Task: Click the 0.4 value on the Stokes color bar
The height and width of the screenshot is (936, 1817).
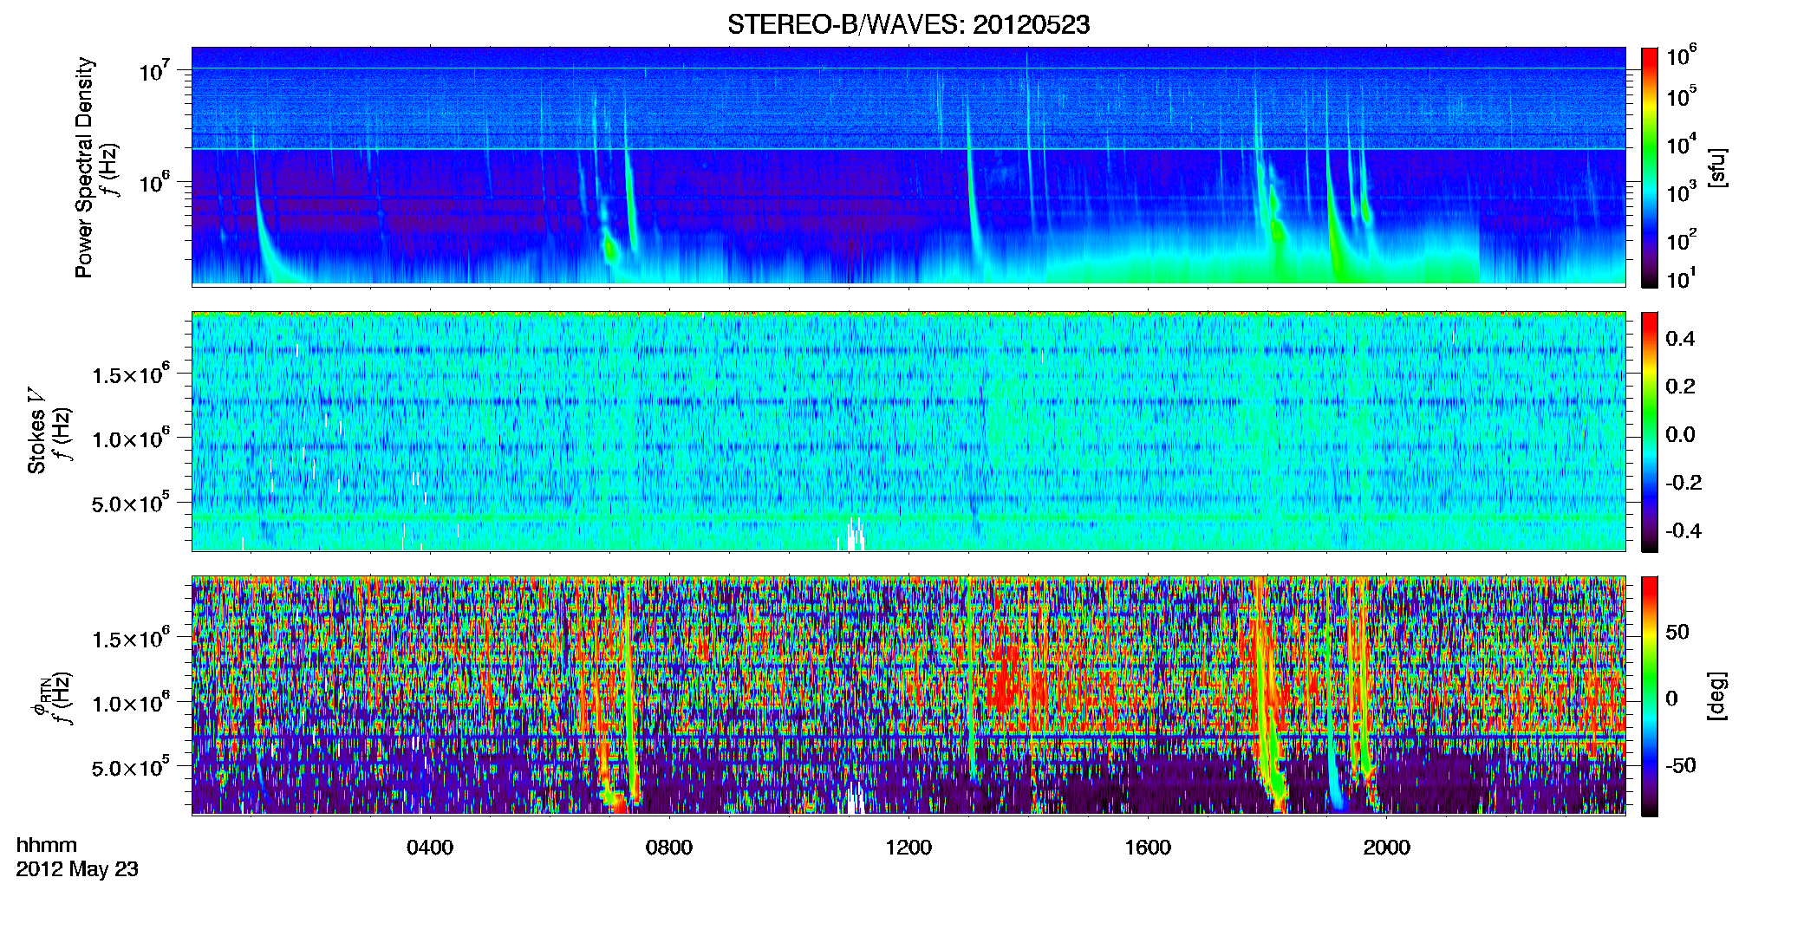Action: 1681,339
